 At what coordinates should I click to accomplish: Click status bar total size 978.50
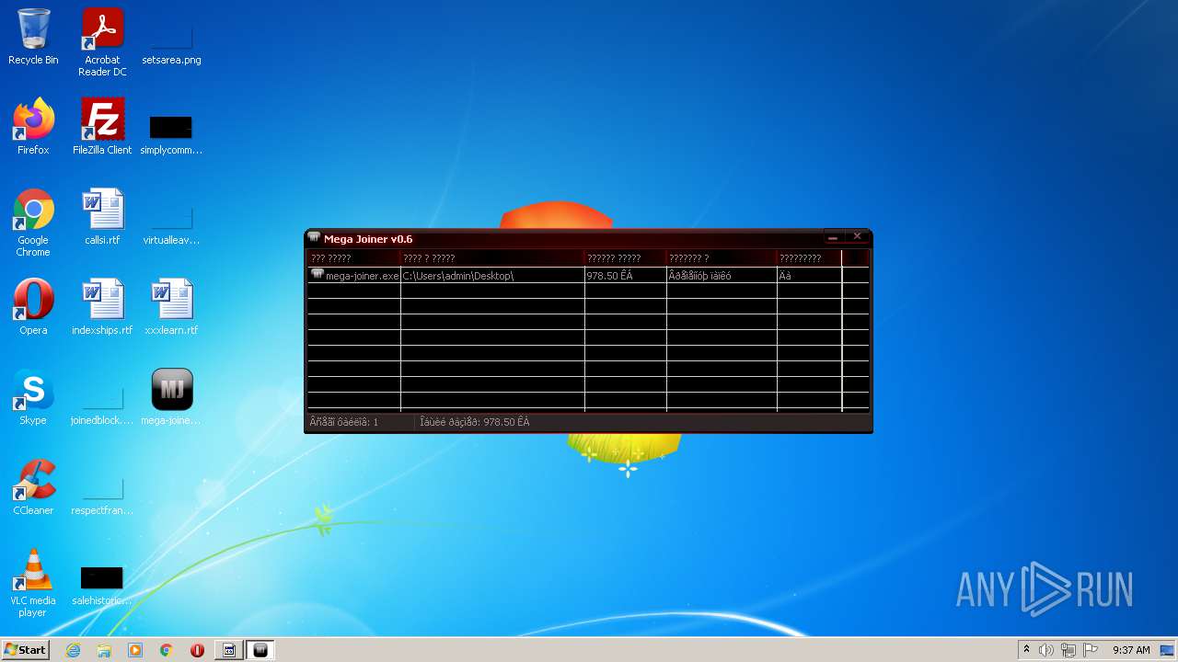pyautogui.click(x=475, y=422)
